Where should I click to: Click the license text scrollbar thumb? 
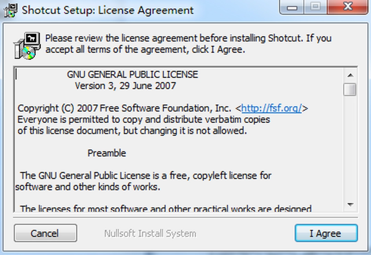click(350, 89)
